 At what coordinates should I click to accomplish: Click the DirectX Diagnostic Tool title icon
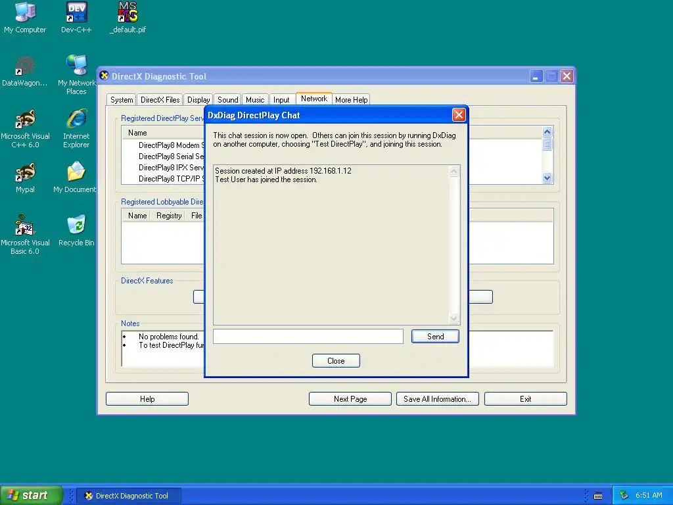coord(104,76)
